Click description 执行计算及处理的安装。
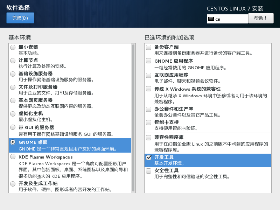 tap(43, 66)
